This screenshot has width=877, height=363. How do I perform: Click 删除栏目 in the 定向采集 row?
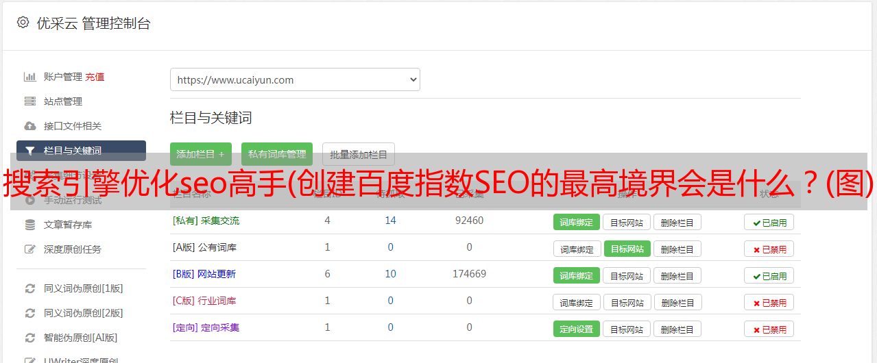[677, 329]
